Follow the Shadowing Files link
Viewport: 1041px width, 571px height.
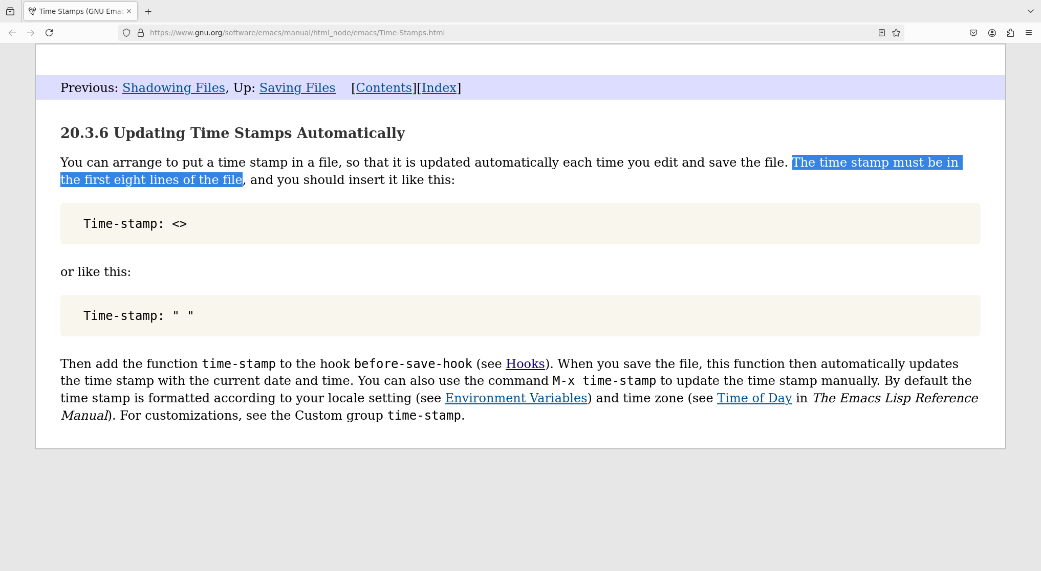click(x=174, y=88)
